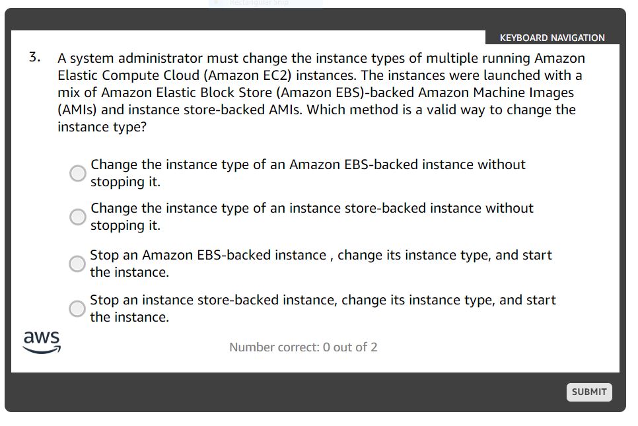Screen dimensions: 638x426
Task: Click the second answer's radio circle
Action: tap(77, 217)
